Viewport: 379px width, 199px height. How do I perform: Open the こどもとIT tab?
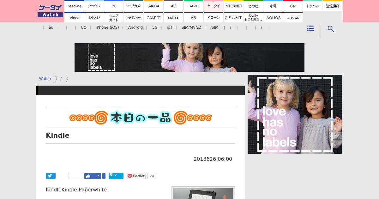233,17
